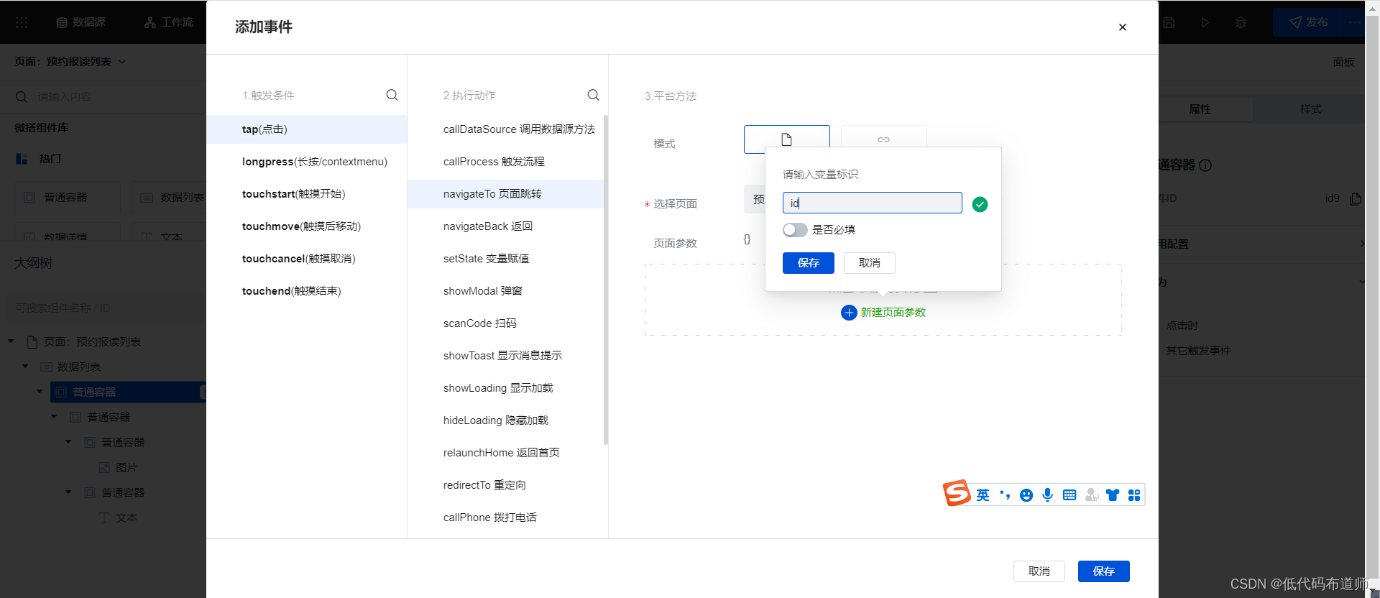
Task: Choose navigateBack 返回 action
Action: [506, 226]
